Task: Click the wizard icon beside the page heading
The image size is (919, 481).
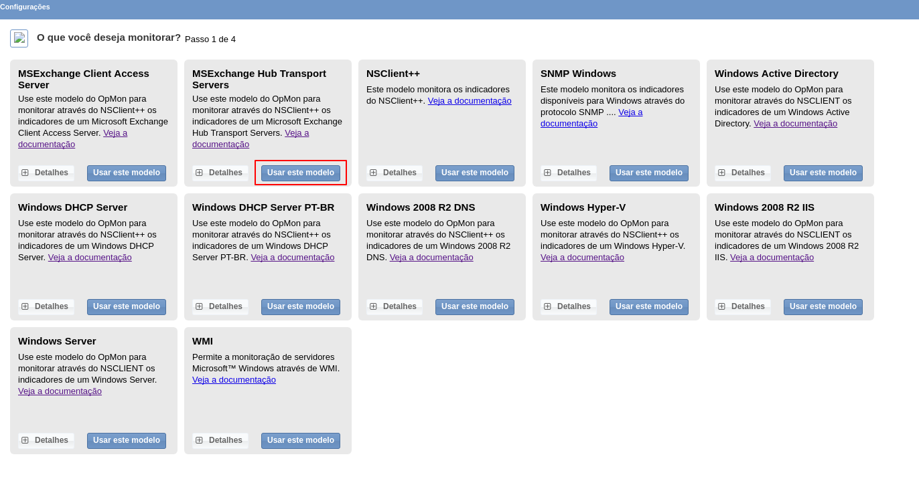Action: click(x=19, y=38)
